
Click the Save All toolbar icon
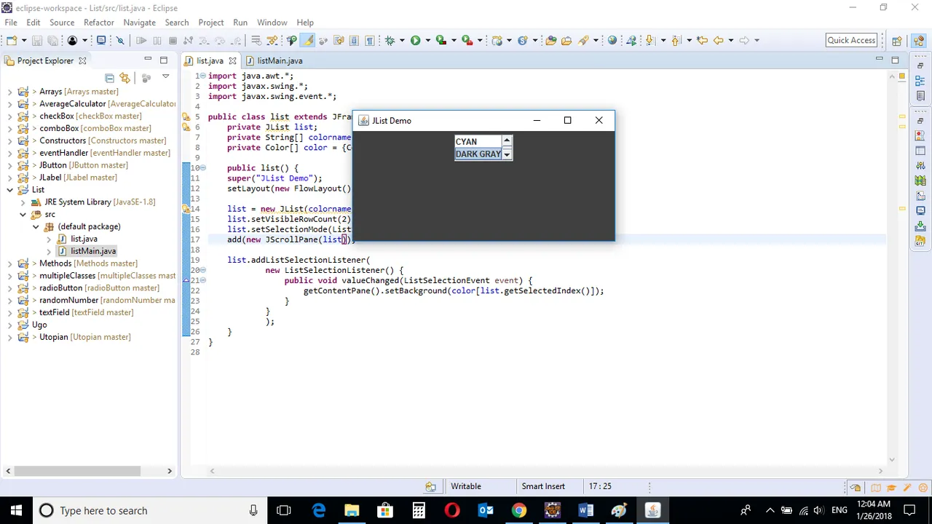tap(52, 40)
